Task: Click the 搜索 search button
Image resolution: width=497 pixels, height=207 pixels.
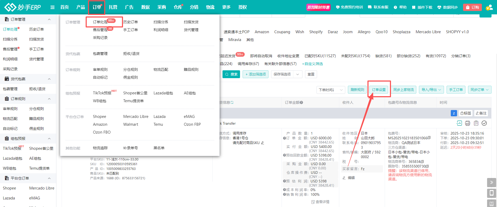Action: 231,74
